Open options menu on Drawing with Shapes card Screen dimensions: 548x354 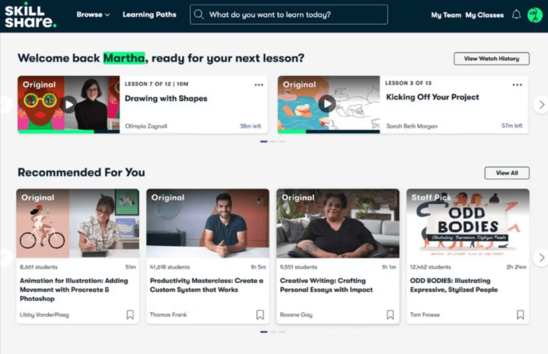[x=259, y=85]
